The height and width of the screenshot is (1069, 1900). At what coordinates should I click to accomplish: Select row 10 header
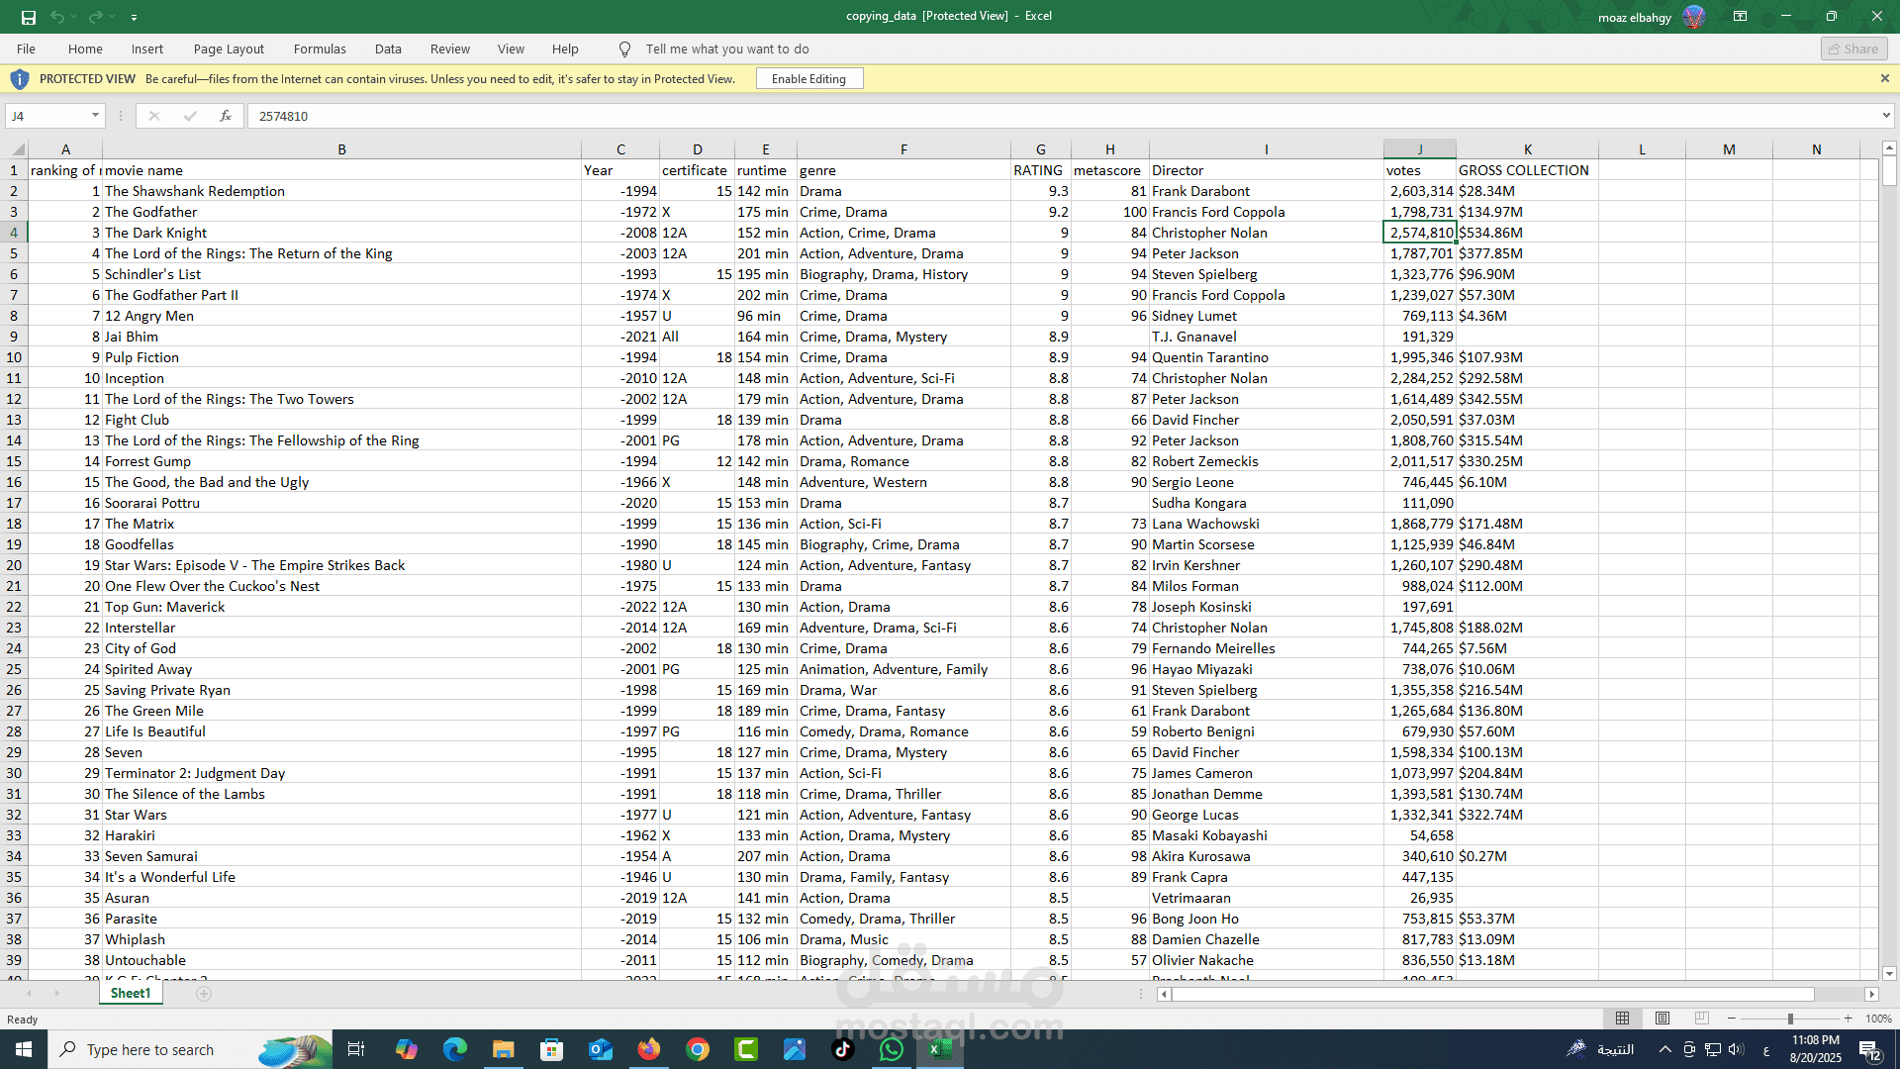(x=14, y=357)
